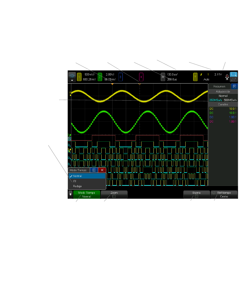
Task: Choose Rodaje time mode
Action: tap(87, 186)
